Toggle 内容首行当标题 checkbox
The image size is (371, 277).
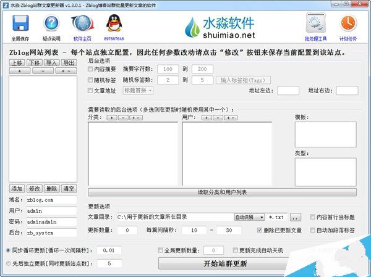coord(312,217)
